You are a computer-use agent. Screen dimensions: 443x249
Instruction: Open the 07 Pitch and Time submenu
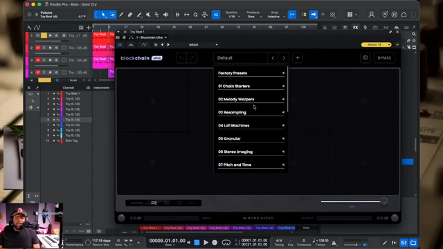coord(251,165)
